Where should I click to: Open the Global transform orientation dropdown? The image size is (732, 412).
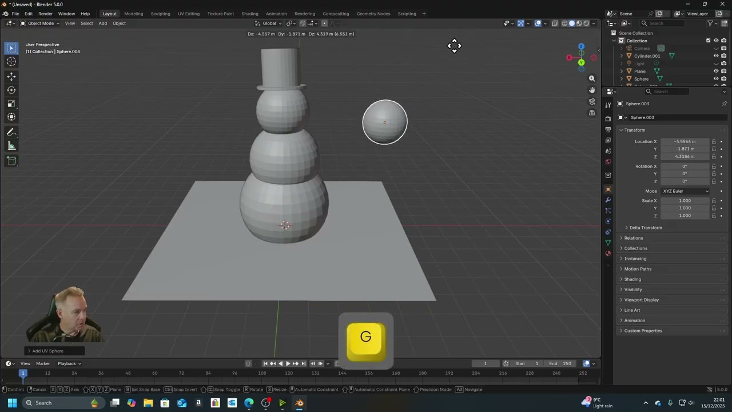(x=268, y=23)
